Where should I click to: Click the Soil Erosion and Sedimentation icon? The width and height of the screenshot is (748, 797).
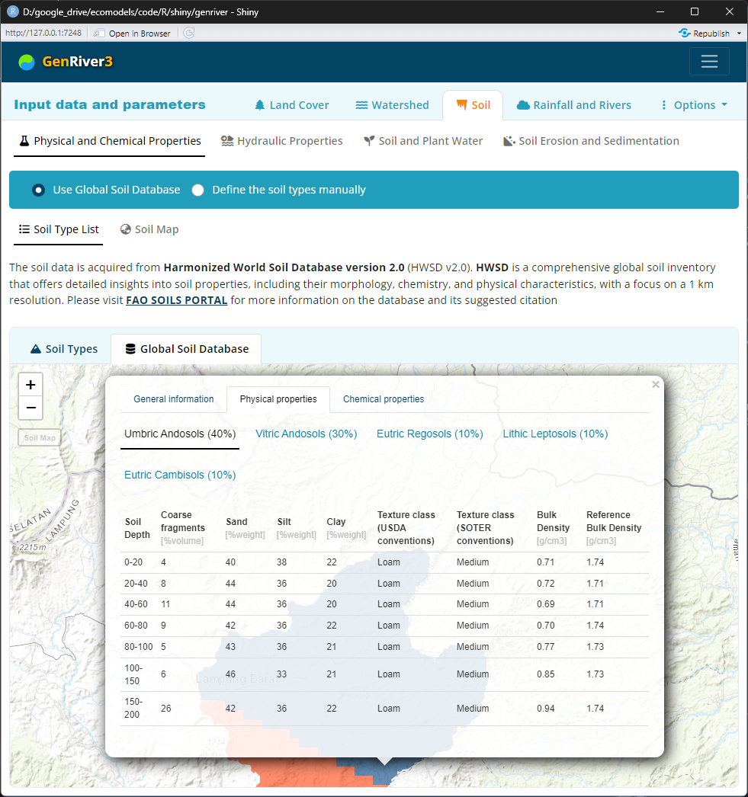[x=509, y=141]
